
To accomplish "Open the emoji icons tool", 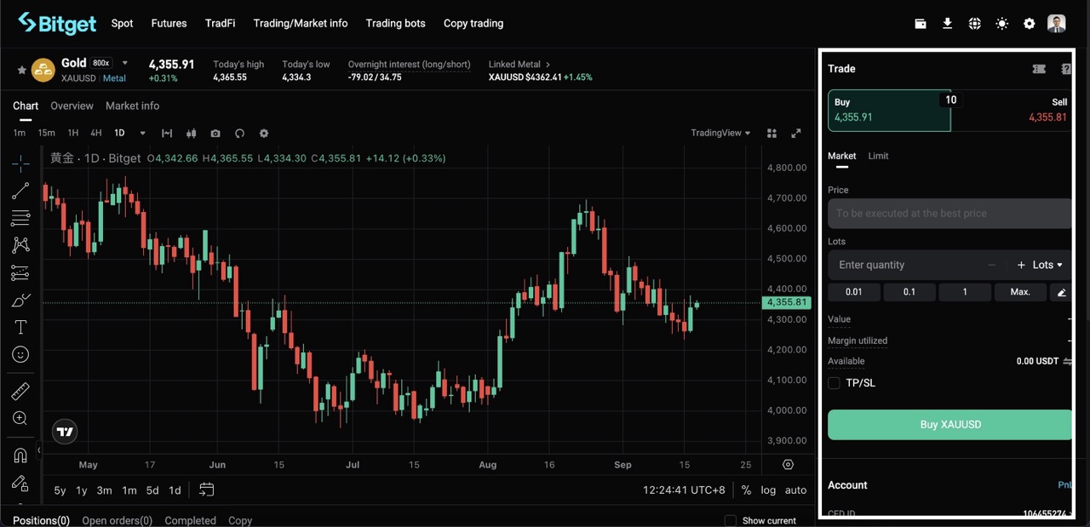I will (x=20, y=354).
